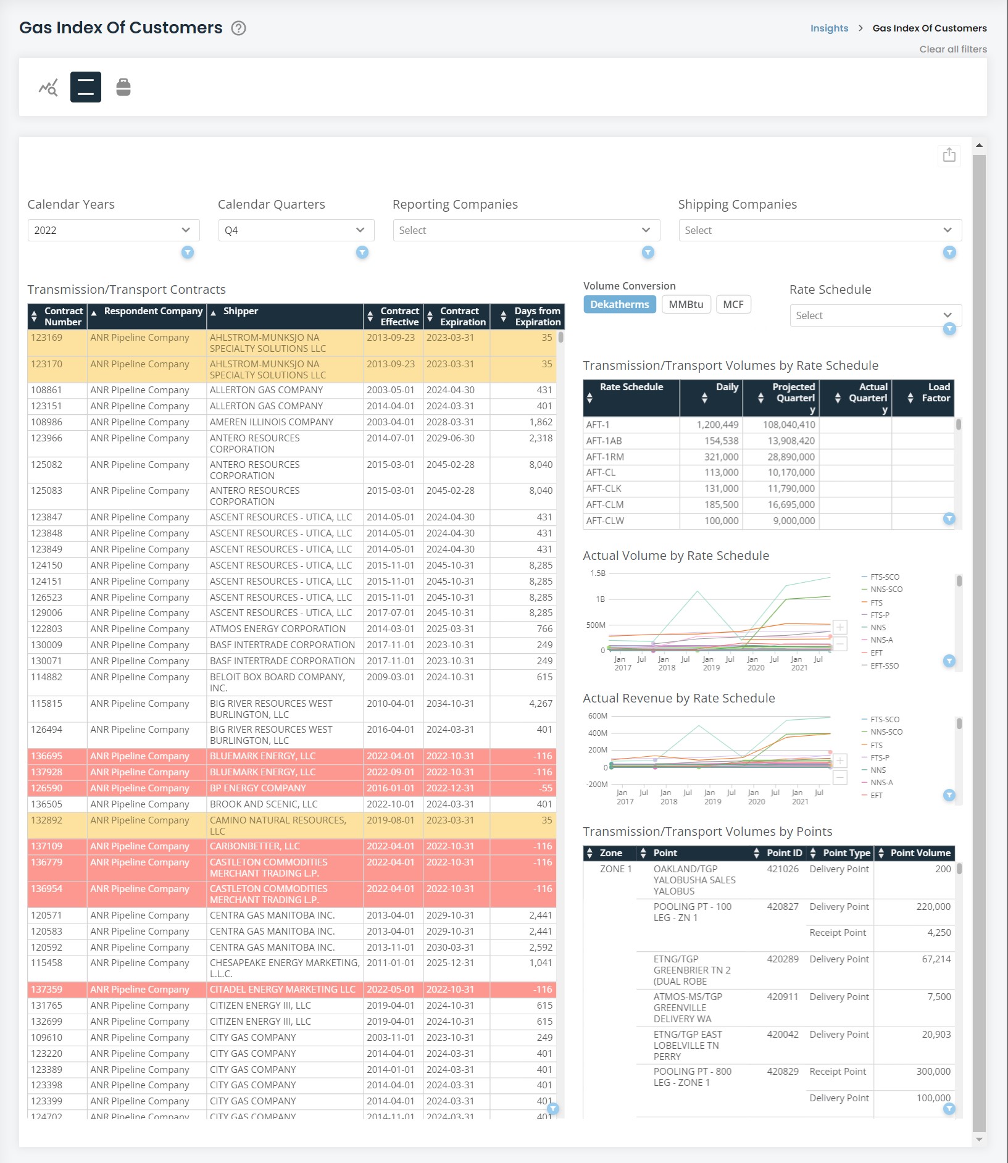Open Shipping Companies select dropdown
1008x1163 pixels.
click(820, 230)
